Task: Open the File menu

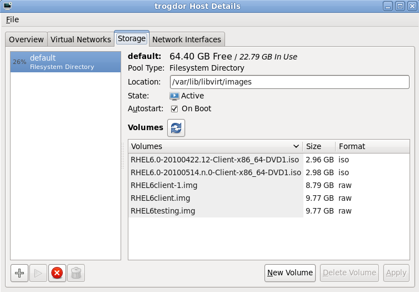Action: coord(12,19)
